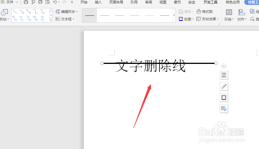Select the elbow double-arrow connector shape

[15, 18]
